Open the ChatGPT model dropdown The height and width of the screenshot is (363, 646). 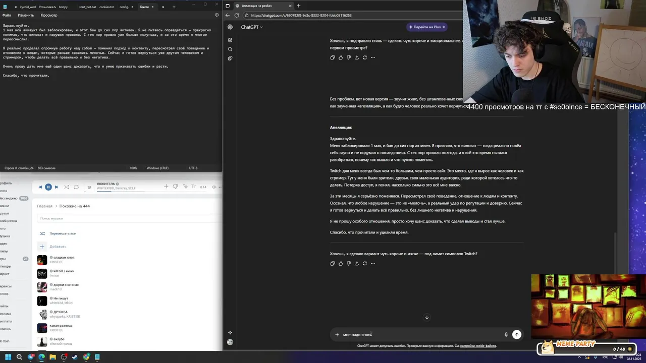252,27
